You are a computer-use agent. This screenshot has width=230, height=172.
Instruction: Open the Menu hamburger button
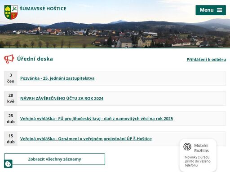[211, 10]
